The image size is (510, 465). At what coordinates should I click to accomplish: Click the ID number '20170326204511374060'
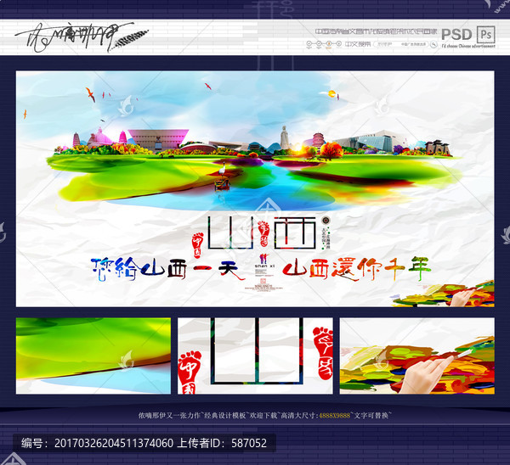tap(114, 443)
